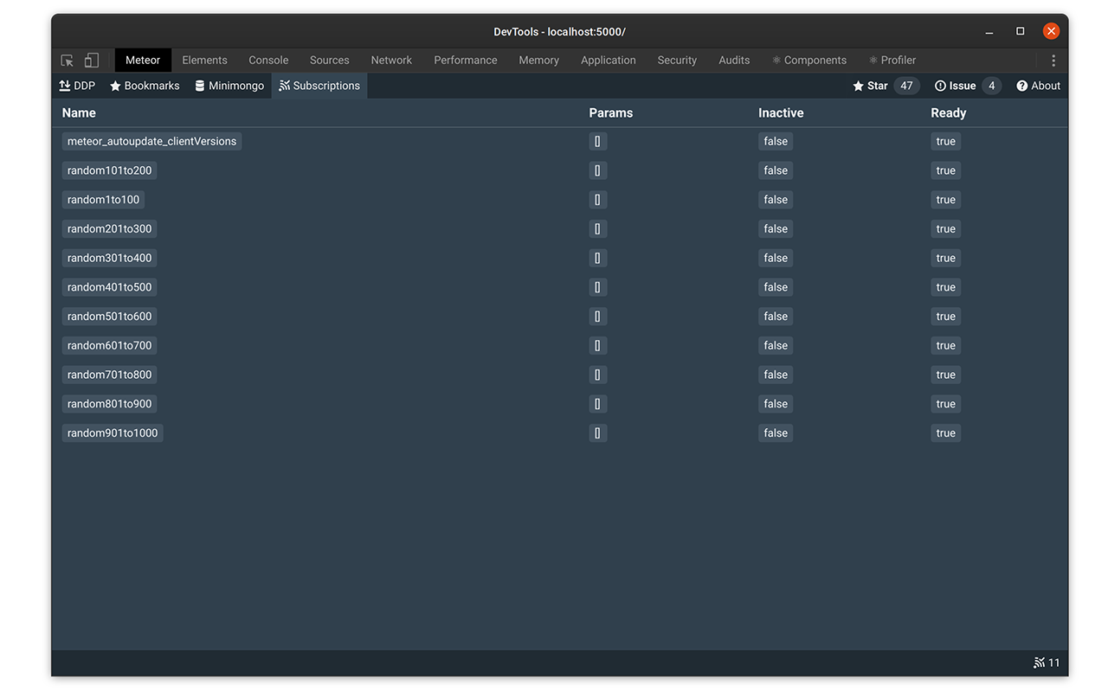Open the About link
The image size is (1108, 692).
pyautogui.click(x=1039, y=86)
